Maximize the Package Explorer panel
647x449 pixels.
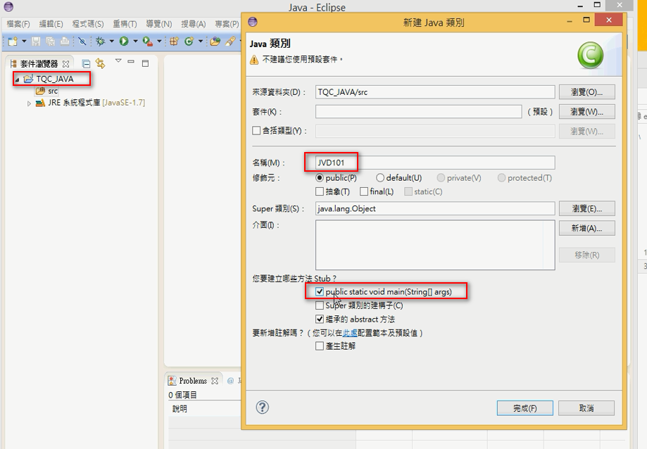145,63
